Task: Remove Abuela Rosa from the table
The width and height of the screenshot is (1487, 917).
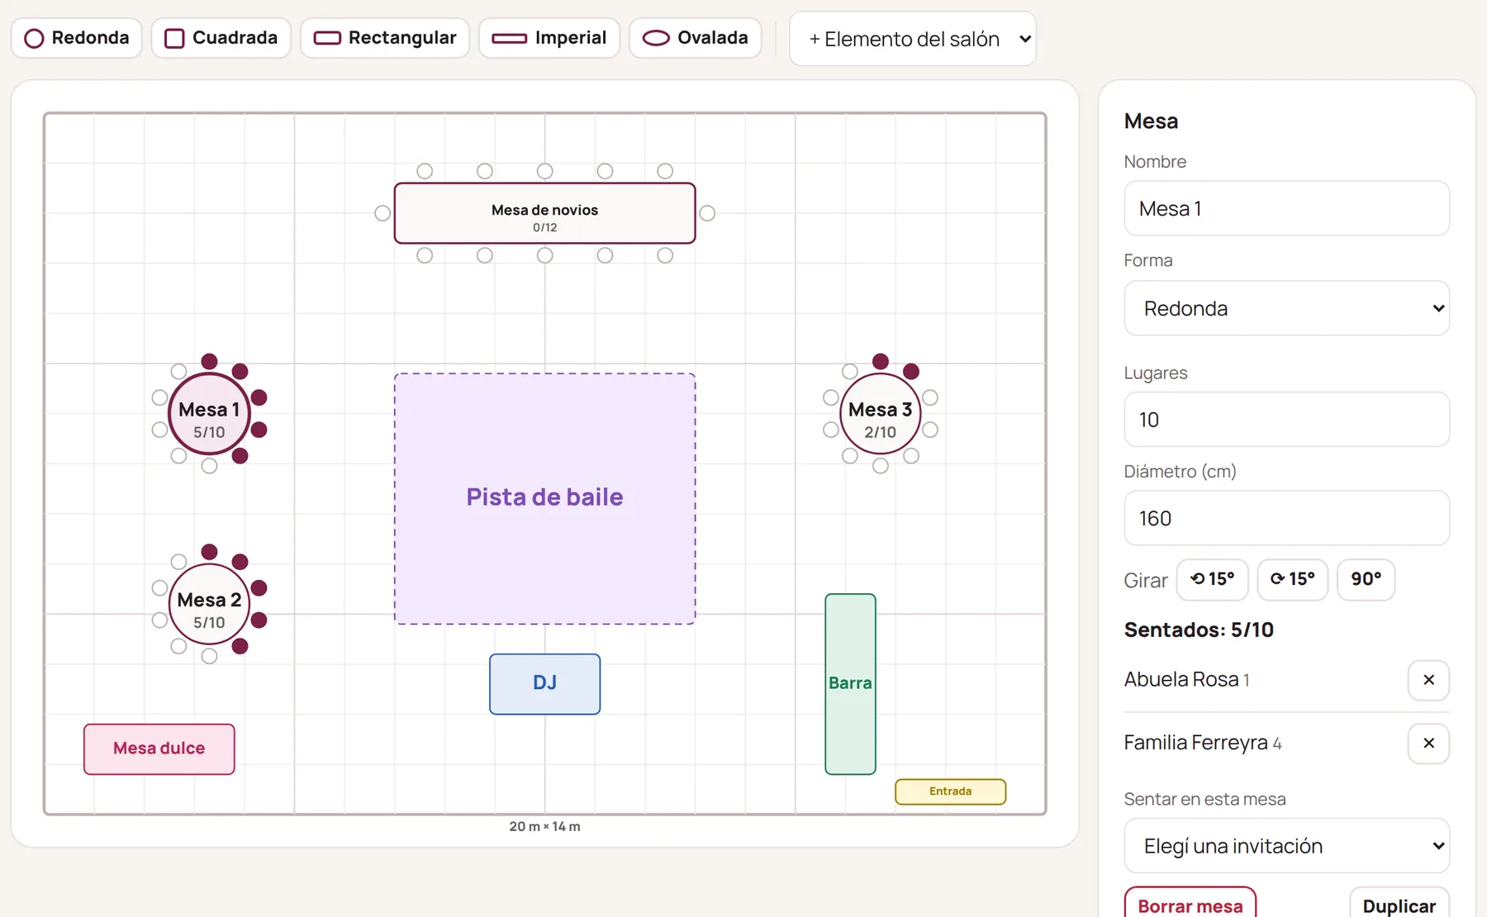Action: click(x=1429, y=680)
